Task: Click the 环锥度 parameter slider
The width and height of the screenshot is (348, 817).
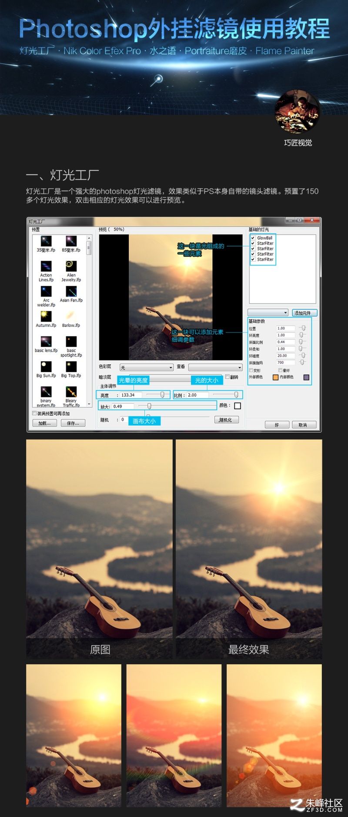Action: point(303,356)
